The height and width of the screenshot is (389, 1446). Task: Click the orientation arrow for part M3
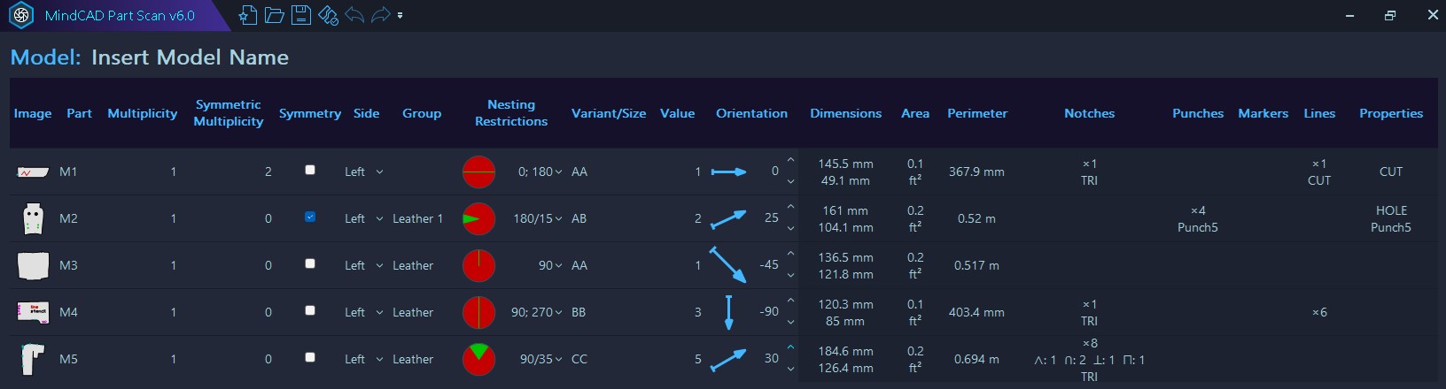click(x=728, y=264)
